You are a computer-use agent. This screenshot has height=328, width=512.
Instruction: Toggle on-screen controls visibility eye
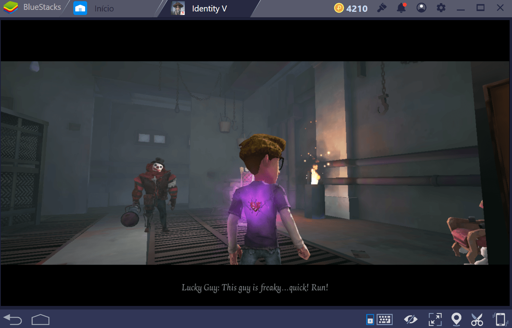click(x=411, y=319)
